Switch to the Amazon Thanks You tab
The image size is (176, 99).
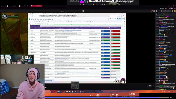coord(12,6)
